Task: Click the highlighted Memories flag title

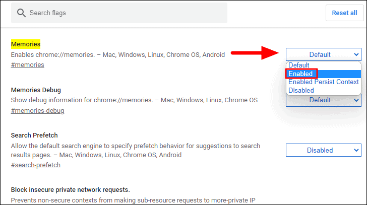Action: point(26,44)
